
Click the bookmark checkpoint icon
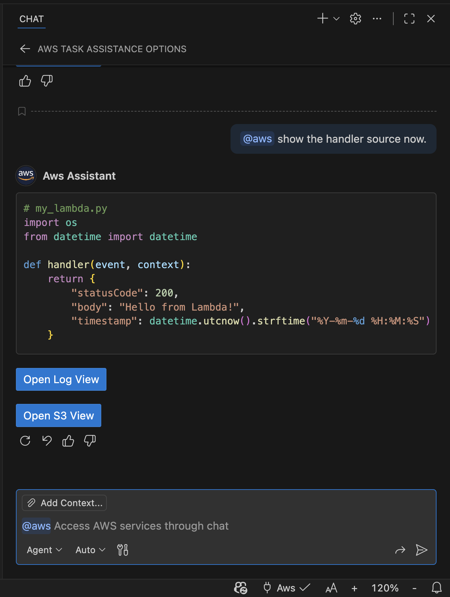tap(22, 111)
